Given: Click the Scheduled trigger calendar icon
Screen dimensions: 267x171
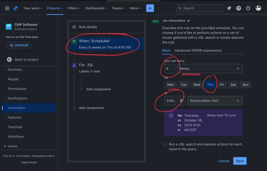Looking at the screenshot, I should (x=74, y=41).
